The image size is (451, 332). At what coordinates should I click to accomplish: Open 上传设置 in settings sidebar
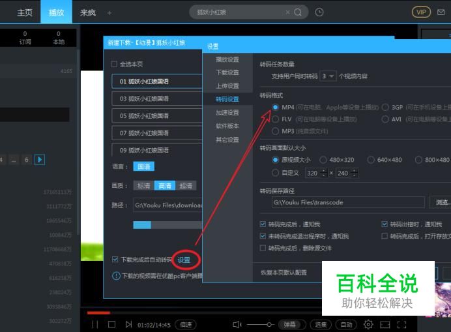pyautogui.click(x=227, y=86)
